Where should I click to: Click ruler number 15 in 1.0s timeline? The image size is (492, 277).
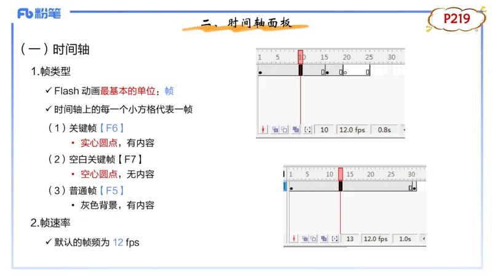coord(350,174)
